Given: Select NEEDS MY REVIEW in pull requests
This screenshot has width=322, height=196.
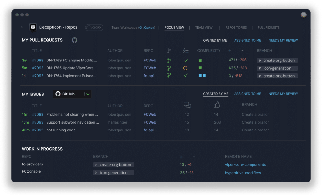Looking at the screenshot, I should [x=283, y=40].
